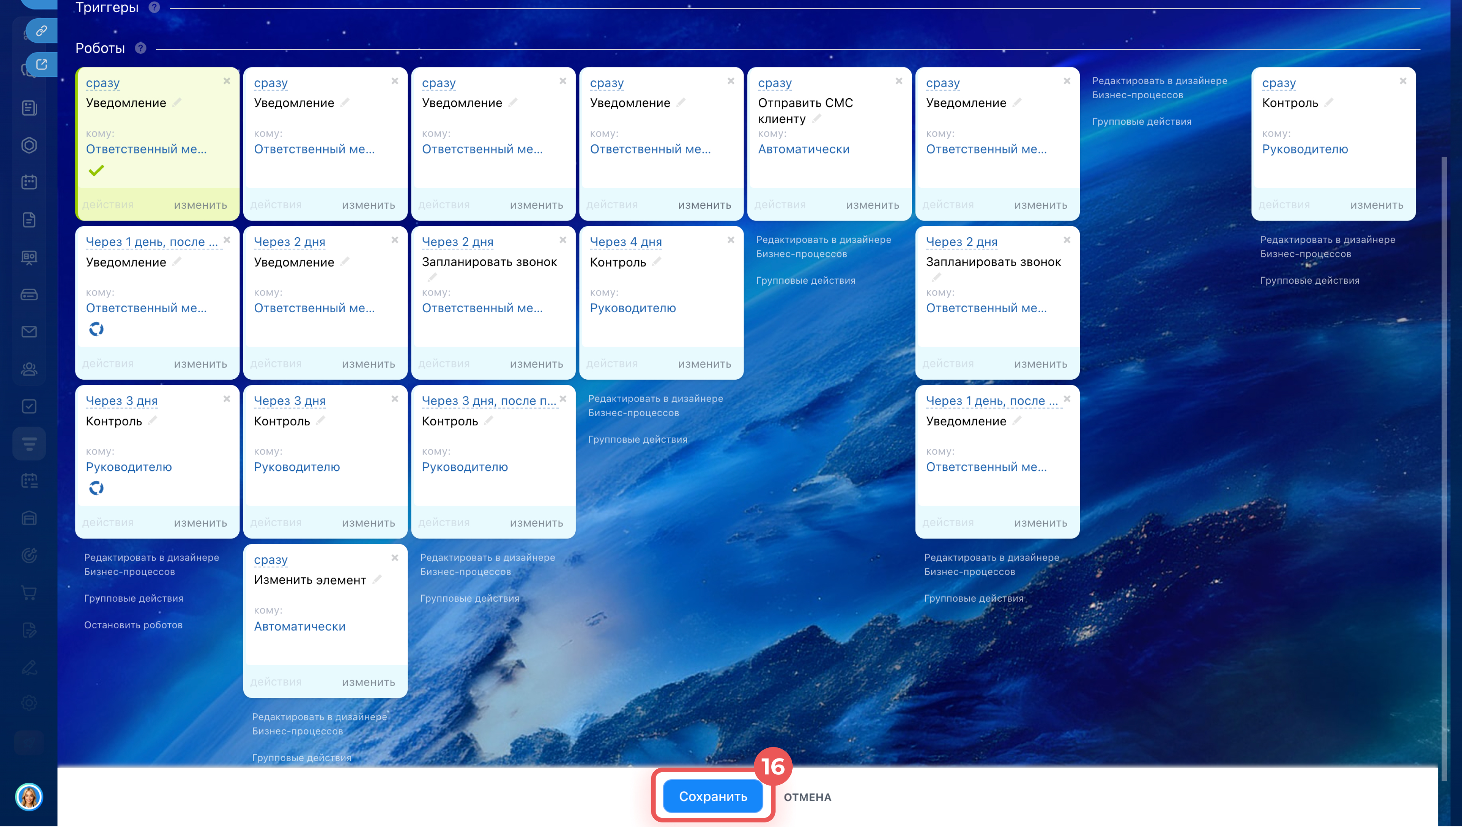Image resolution: width=1462 pixels, height=827 pixels.
Task: Click the shopping cart icon in sidebar
Action: coord(29,592)
